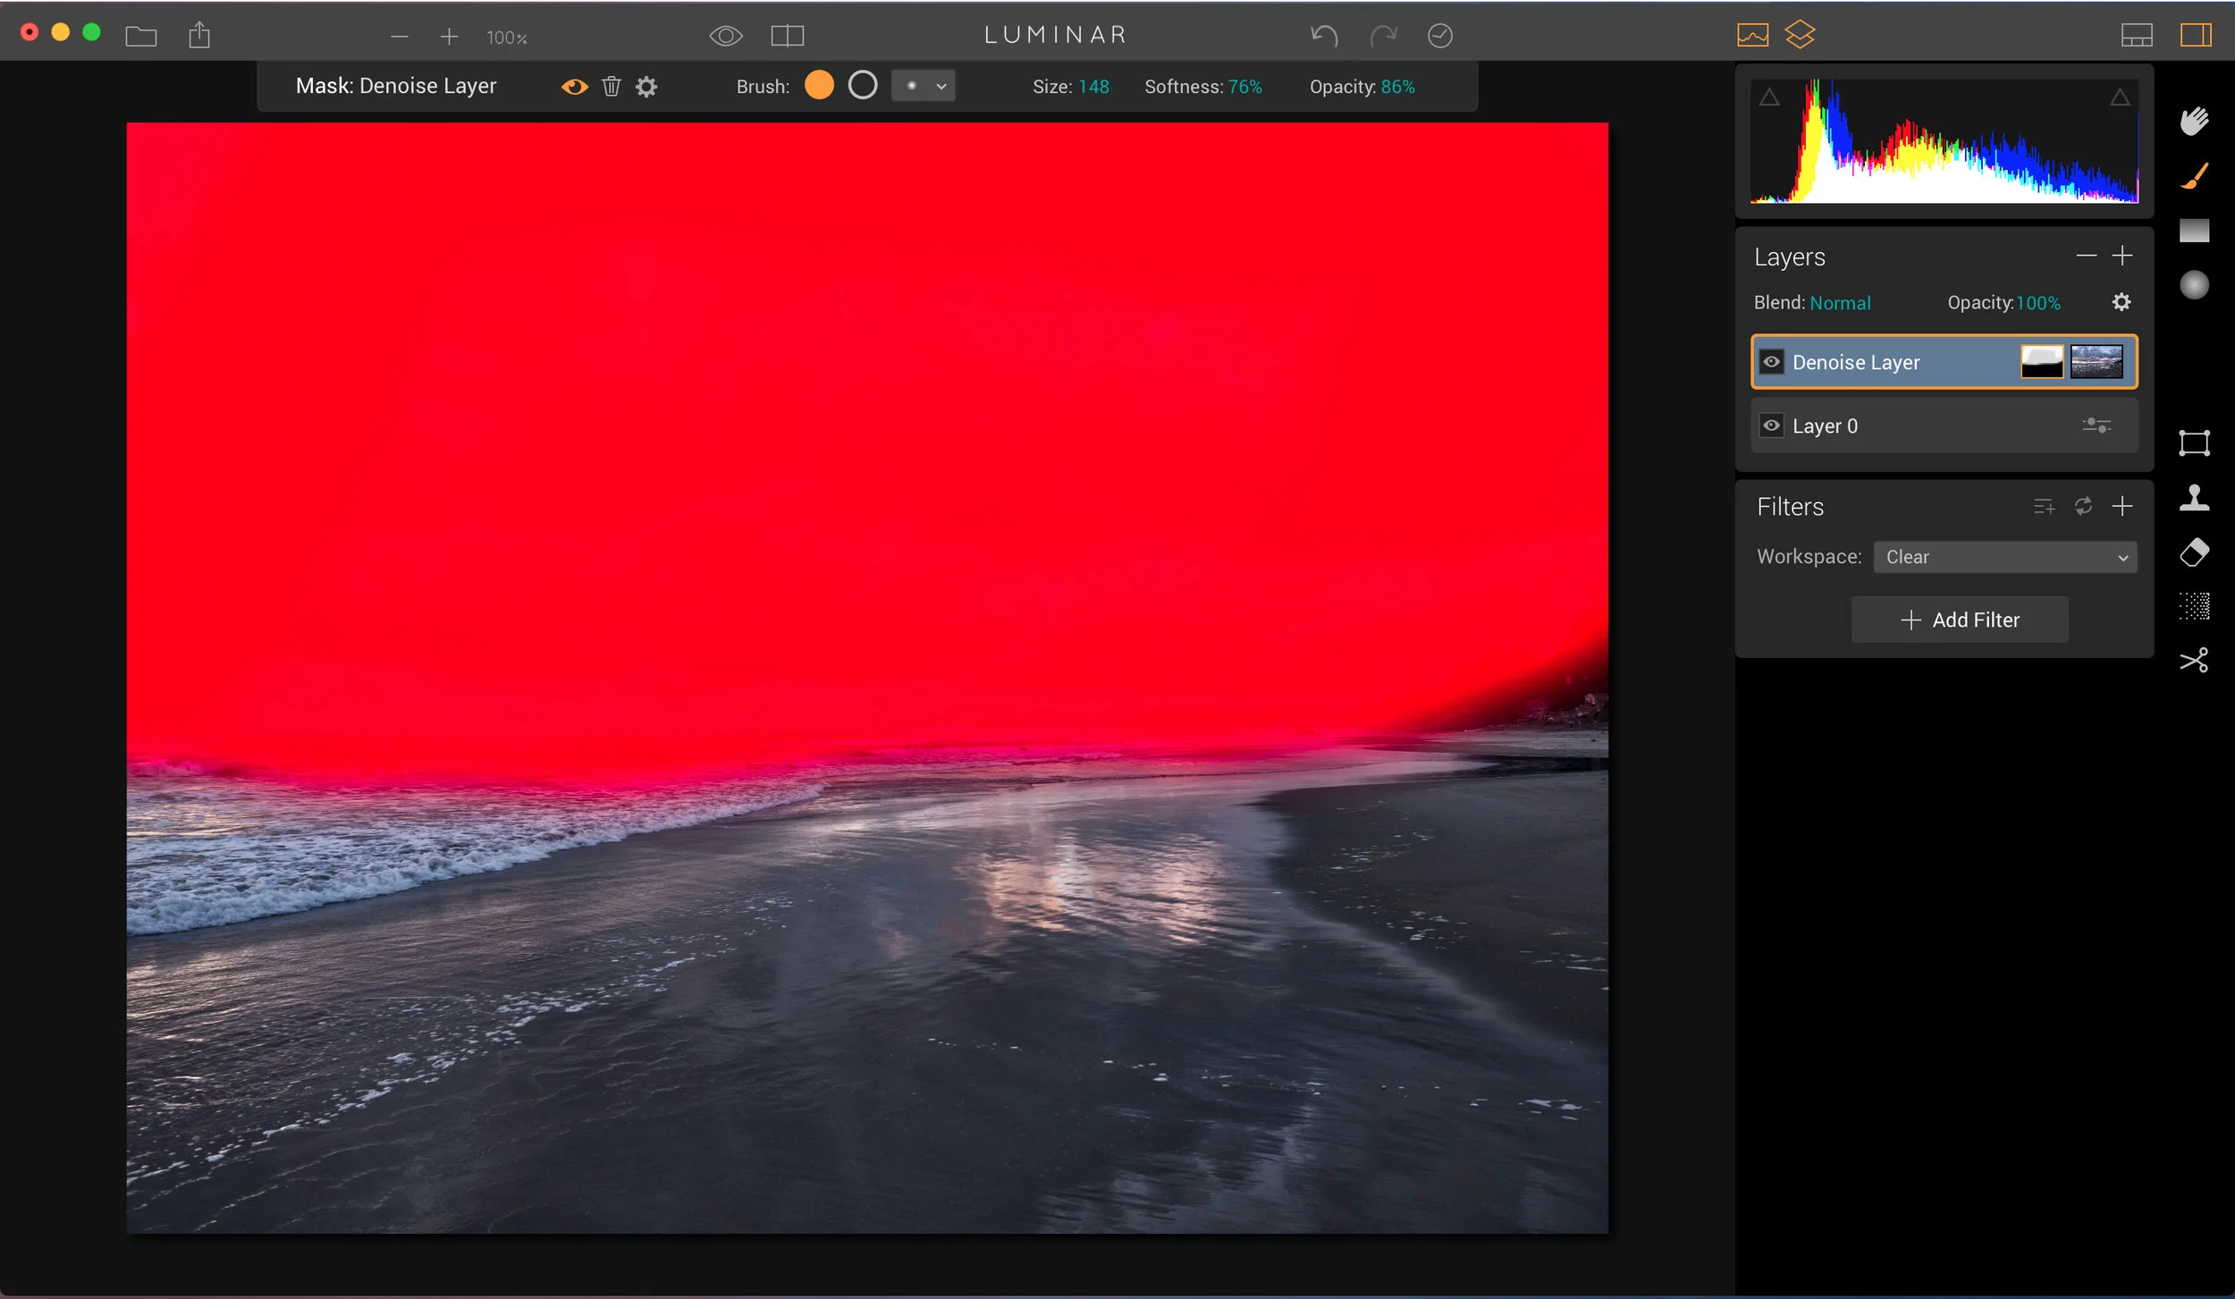Select the Radial mask tool
This screenshot has width=2235, height=1299.
(x=2195, y=285)
